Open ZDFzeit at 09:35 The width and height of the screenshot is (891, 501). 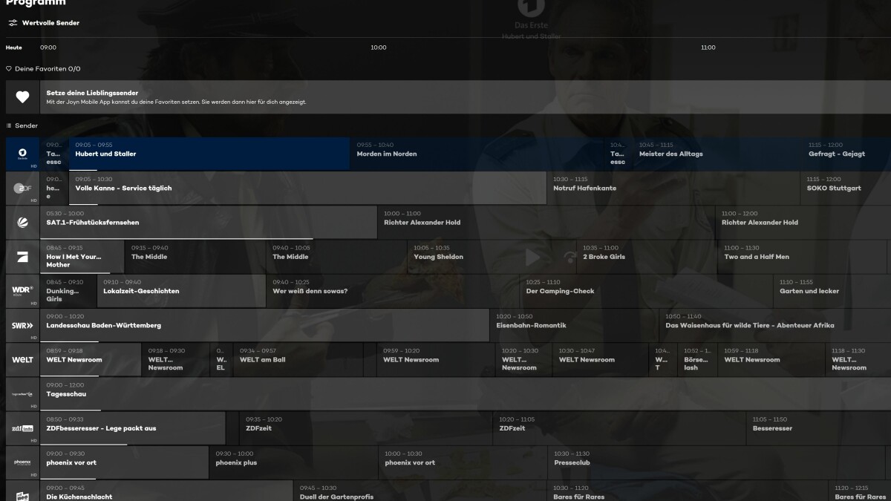coord(365,428)
